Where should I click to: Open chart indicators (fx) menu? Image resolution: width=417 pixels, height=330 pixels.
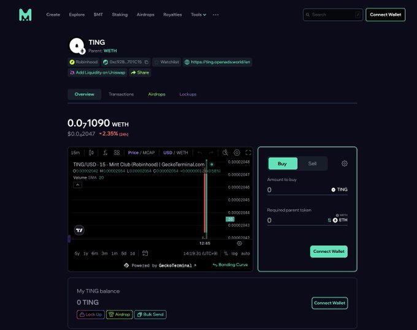105,152
